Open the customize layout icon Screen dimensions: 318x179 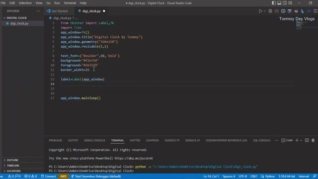pyautogui.click(x=290, y=3)
